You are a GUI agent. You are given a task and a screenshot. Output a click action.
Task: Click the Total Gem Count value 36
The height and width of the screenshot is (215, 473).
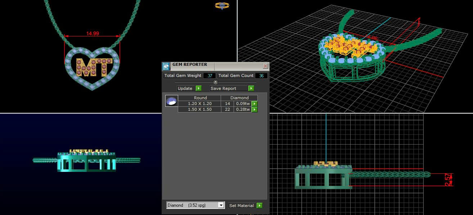[x=261, y=76]
